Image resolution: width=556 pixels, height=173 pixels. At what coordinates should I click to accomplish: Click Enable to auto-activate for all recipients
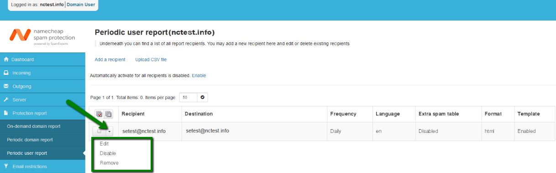(199, 75)
